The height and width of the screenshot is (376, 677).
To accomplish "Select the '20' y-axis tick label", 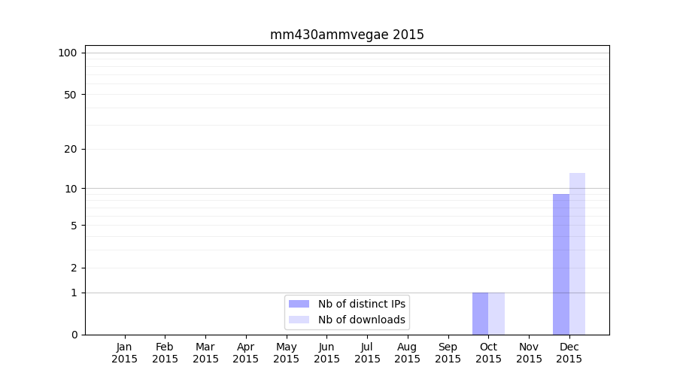I will [x=71, y=149].
